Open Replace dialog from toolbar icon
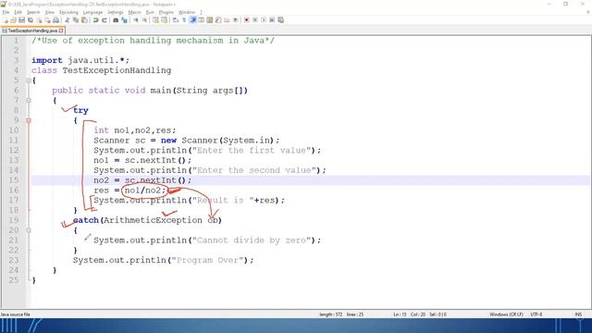 pyautogui.click(x=124, y=20)
